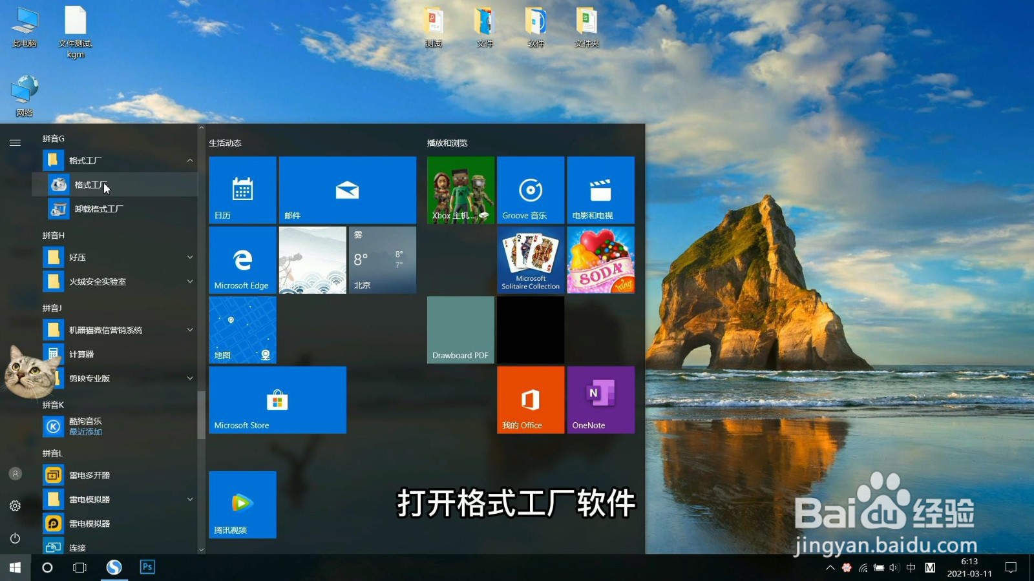Click the 拼音K letter header

53,405
